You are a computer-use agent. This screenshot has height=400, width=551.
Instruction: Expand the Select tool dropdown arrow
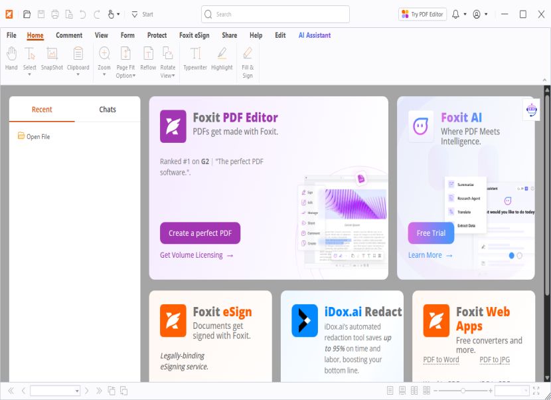point(29,74)
